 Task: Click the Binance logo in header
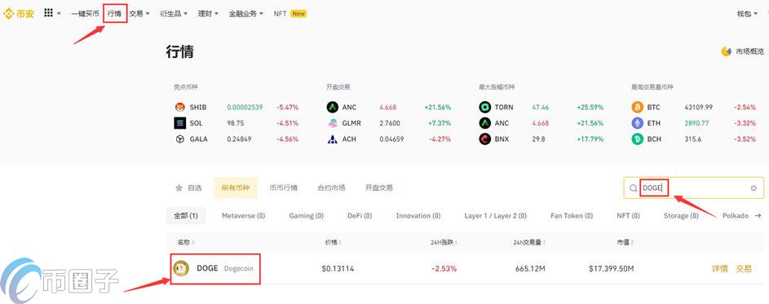[19, 14]
